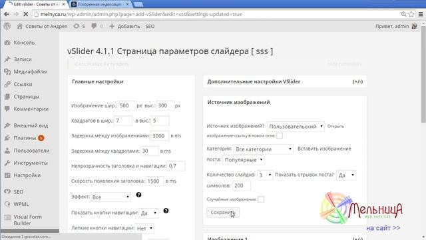Click the image width field 500
The image size is (426, 240).
pos(127,105)
